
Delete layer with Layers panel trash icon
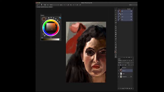pyautogui.click(x=131, y=88)
